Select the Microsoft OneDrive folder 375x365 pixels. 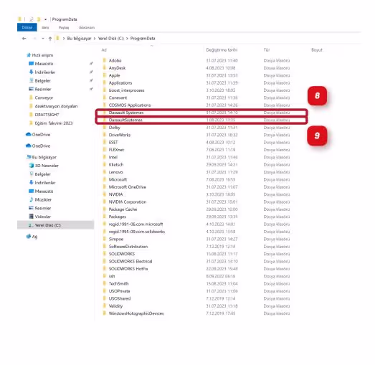click(127, 187)
